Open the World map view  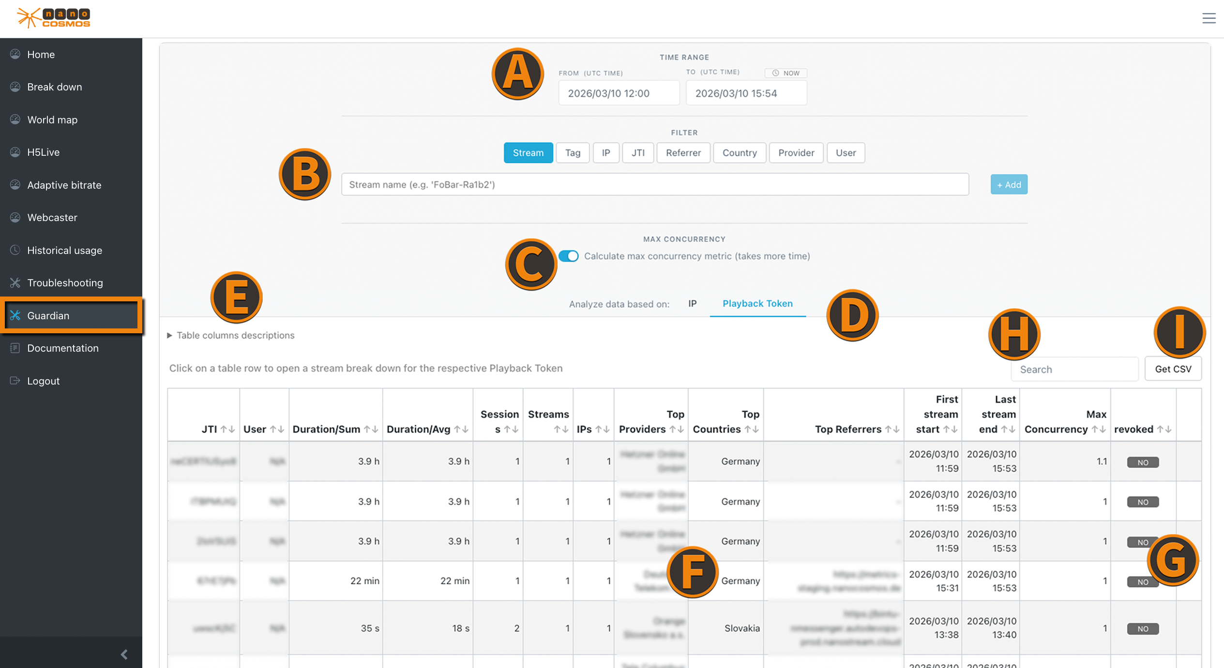click(x=52, y=119)
